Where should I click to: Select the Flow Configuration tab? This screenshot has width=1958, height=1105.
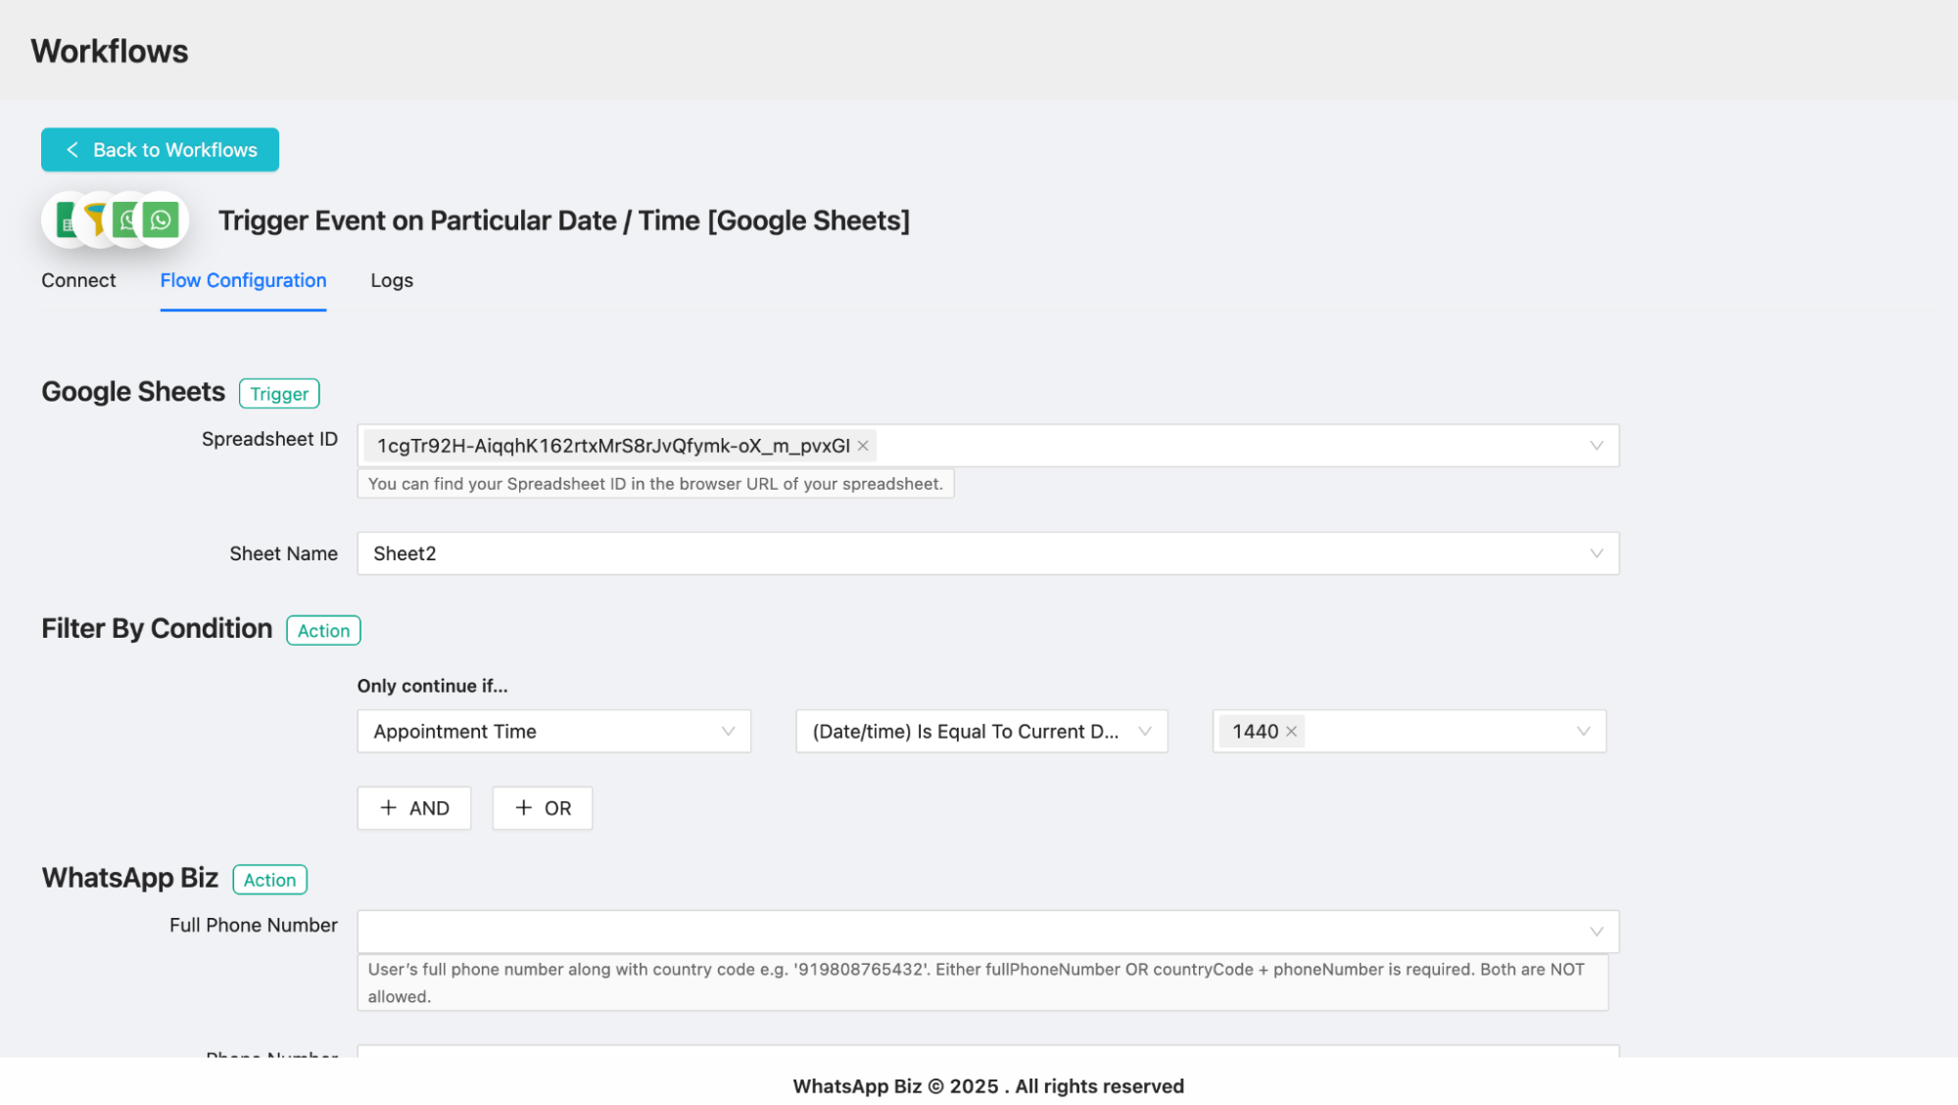243,281
